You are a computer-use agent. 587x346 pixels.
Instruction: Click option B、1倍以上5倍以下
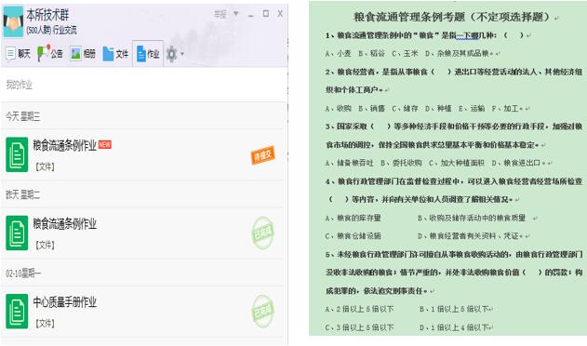click(454, 310)
